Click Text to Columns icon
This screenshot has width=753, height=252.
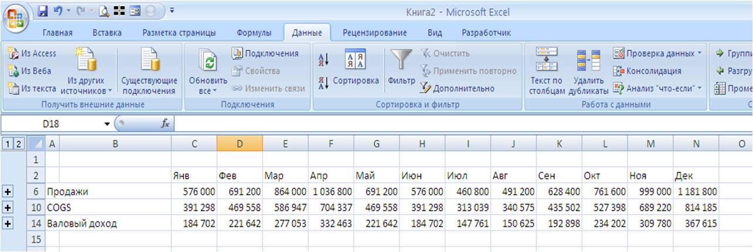pos(546,59)
